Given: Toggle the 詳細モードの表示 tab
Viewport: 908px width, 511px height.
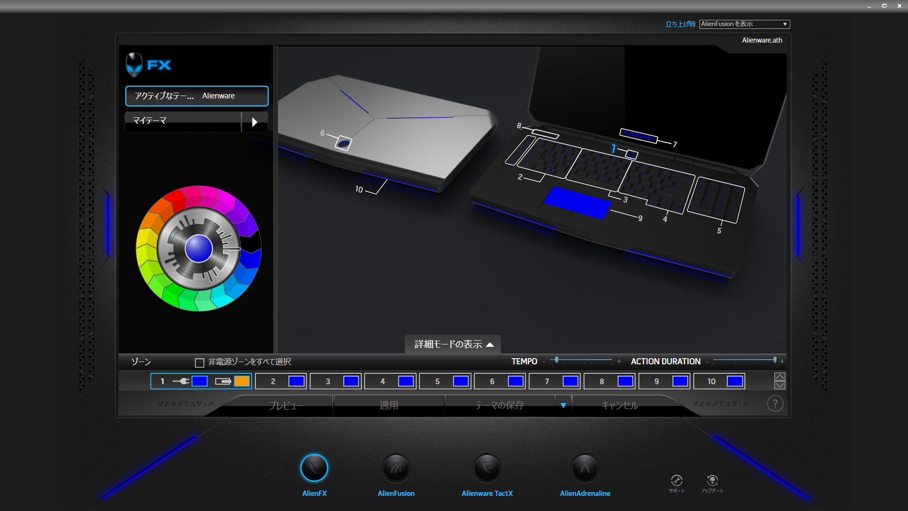Looking at the screenshot, I should click(x=453, y=344).
